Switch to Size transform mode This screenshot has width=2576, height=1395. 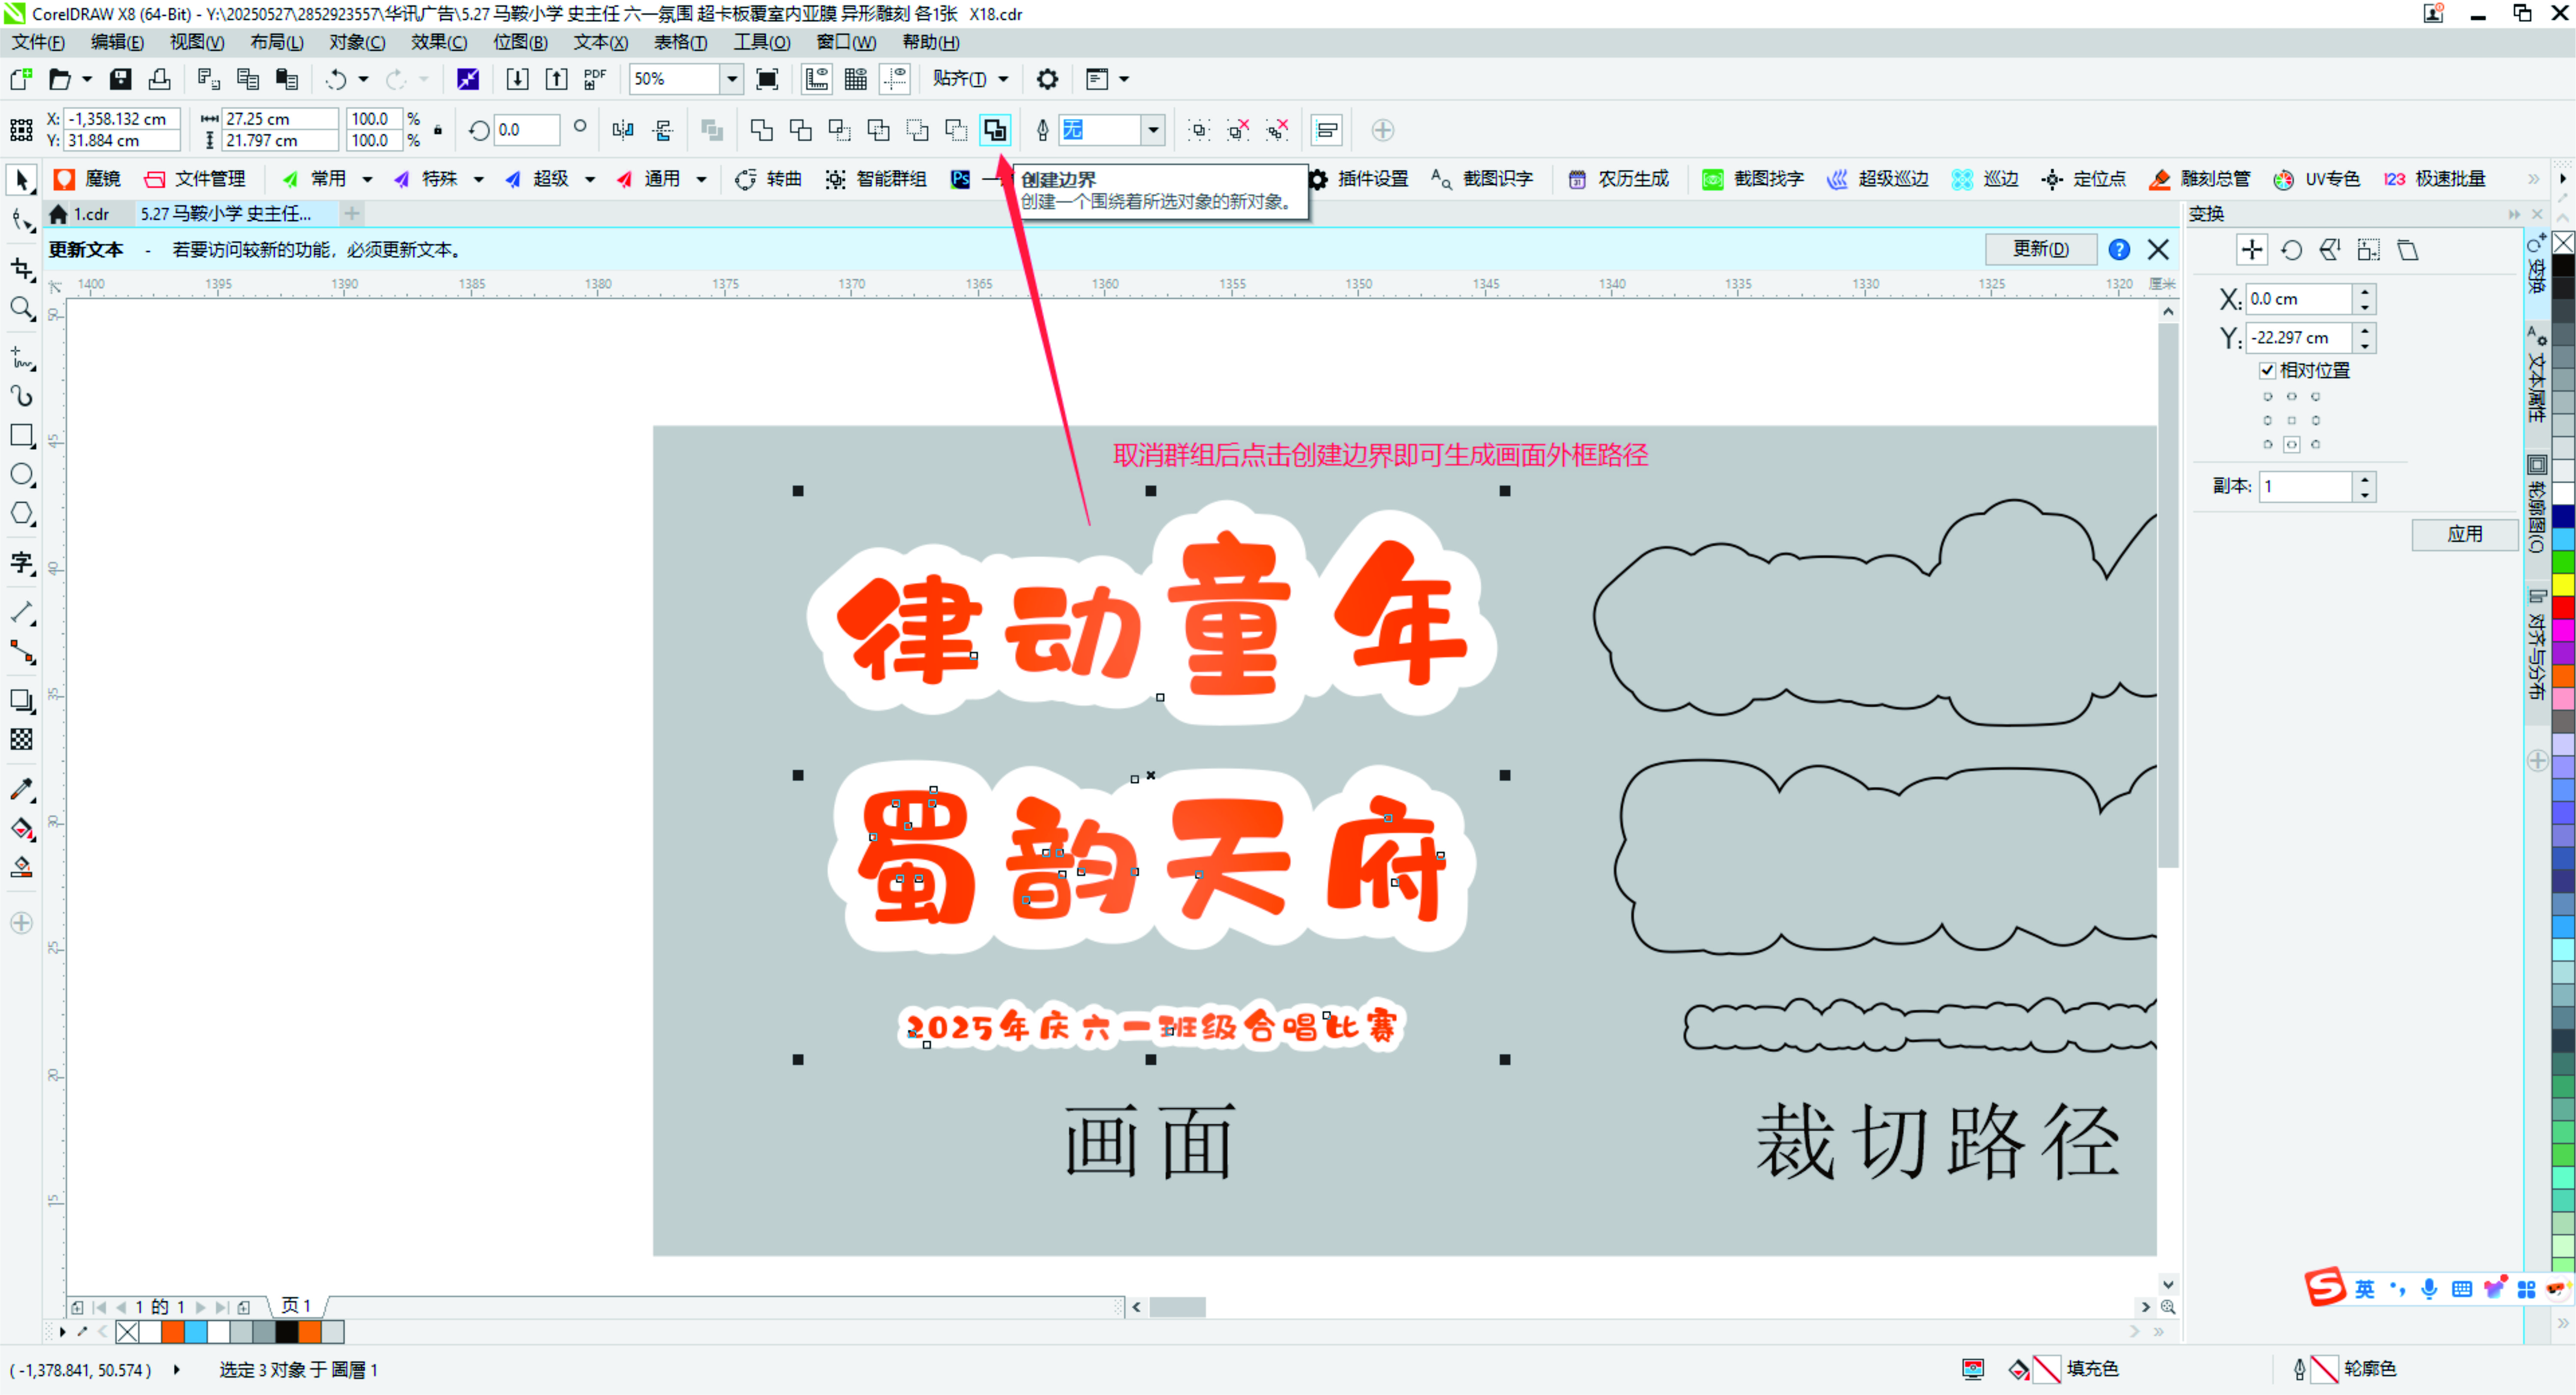(x=2368, y=250)
